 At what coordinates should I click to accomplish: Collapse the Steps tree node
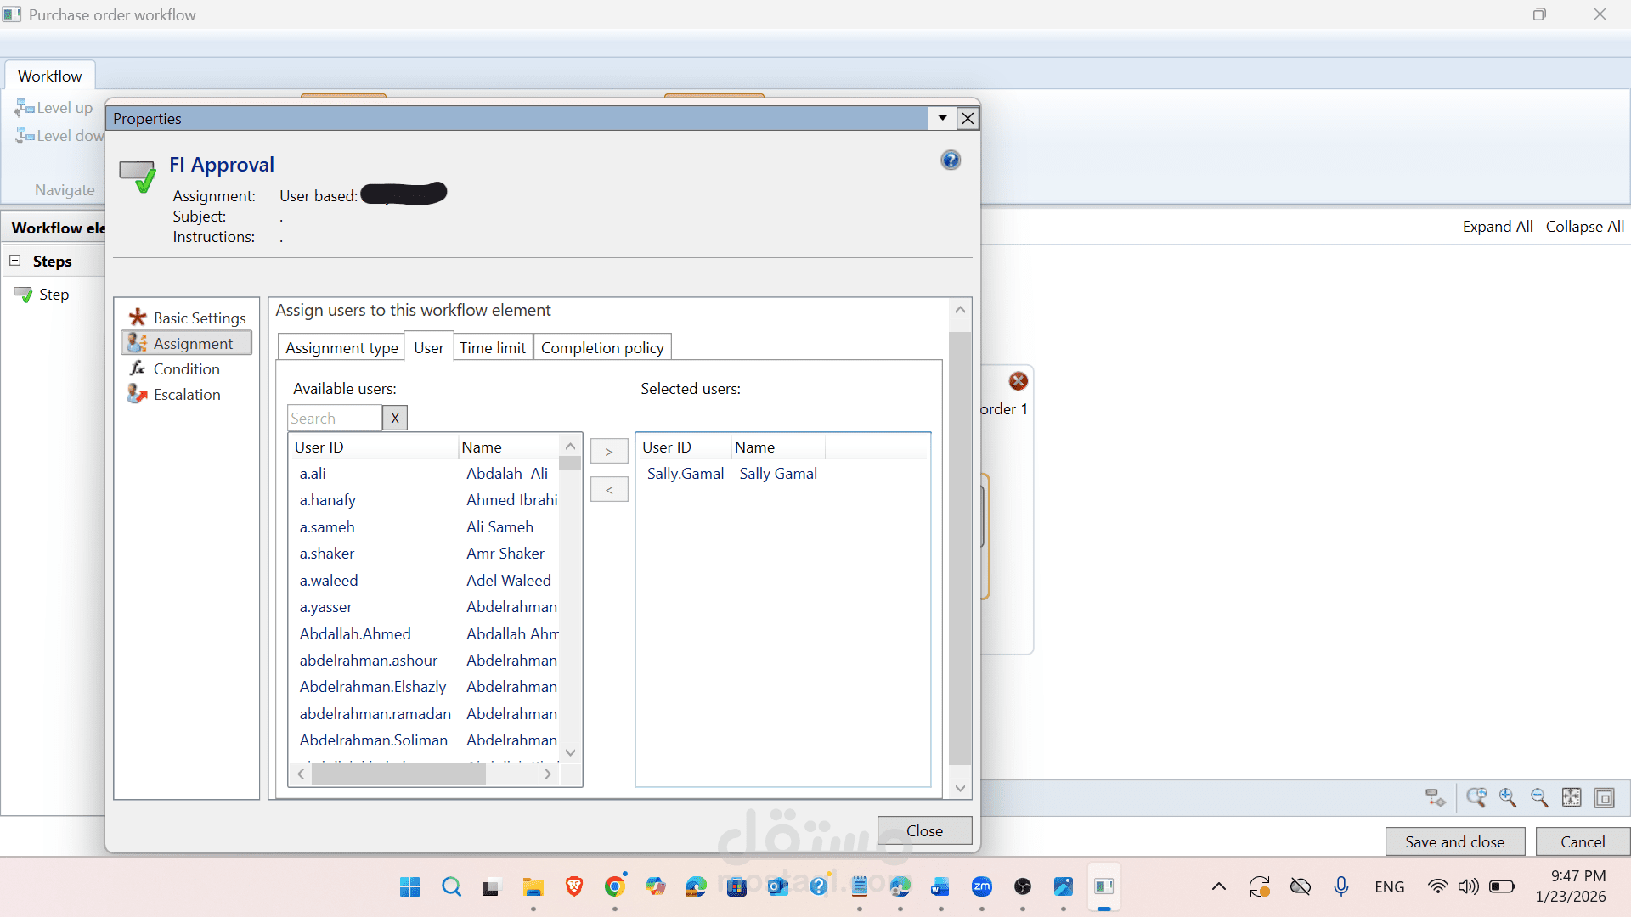point(14,260)
